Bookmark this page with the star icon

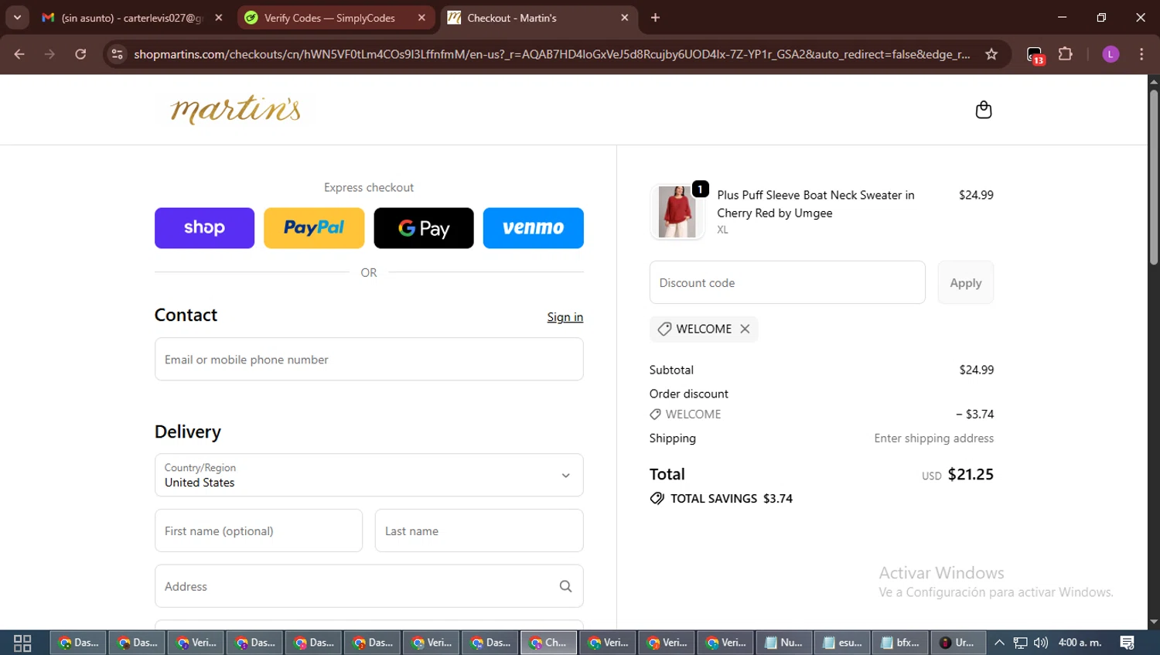point(991,54)
